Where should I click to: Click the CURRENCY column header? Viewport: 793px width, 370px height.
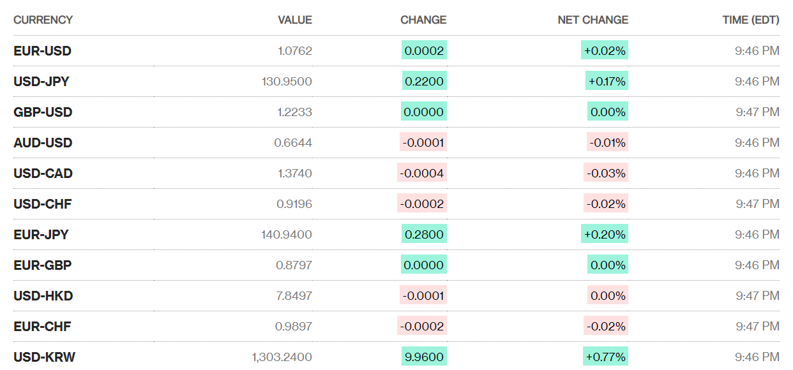coord(43,20)
